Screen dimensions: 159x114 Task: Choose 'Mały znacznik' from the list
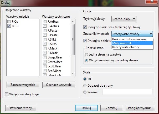coord(132,43)
